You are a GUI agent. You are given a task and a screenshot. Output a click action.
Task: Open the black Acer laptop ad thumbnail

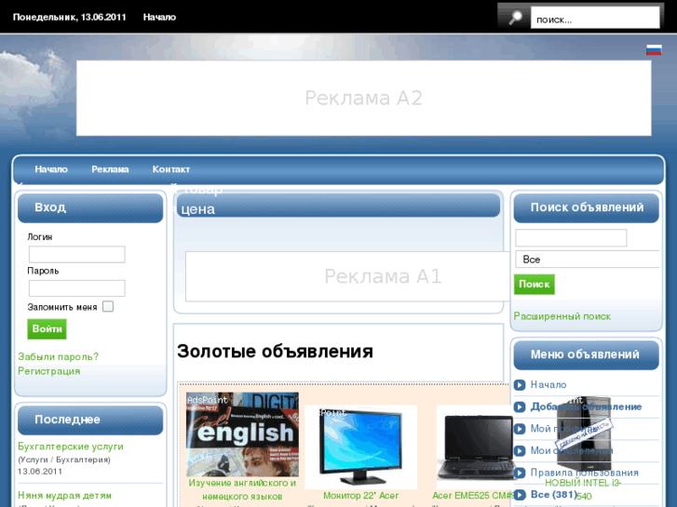point(476,447)
